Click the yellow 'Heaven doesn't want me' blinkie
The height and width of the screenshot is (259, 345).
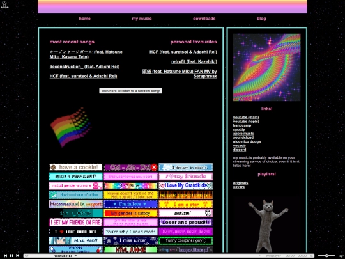click(x=131, y=195)
